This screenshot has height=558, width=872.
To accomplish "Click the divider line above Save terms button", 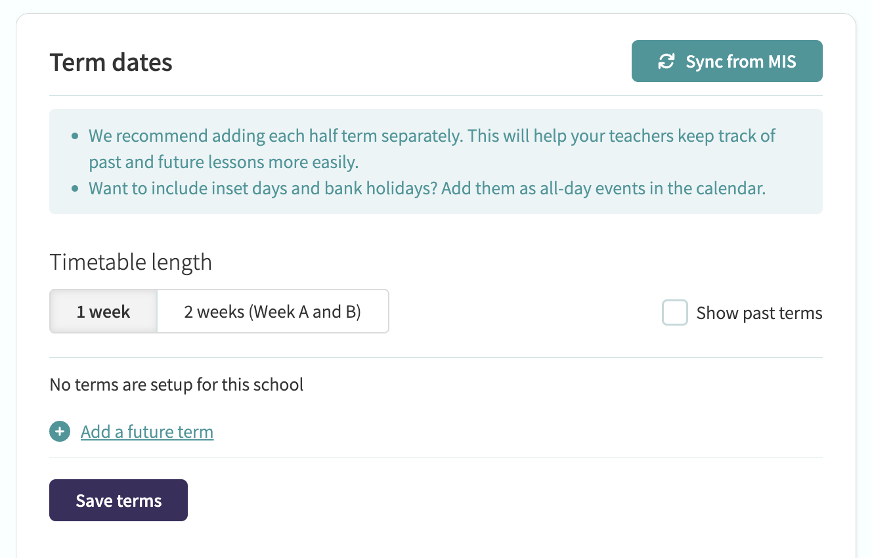I will coord(435,458).
